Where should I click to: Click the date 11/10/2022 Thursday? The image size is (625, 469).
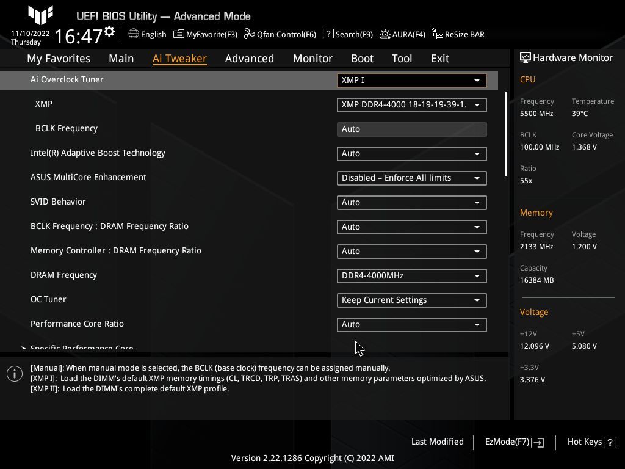pyautogui.click(x=30, y=38)
